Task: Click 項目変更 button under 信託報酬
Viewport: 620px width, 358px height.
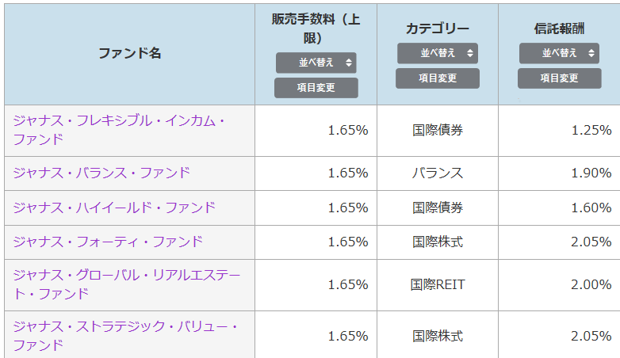Action: tap(560, 78)
